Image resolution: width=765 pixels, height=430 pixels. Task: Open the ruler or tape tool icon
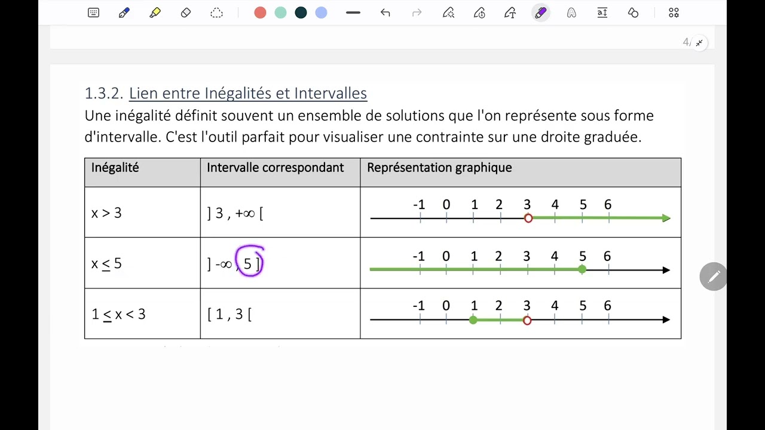pyautogui.click(x=571, y=13)
